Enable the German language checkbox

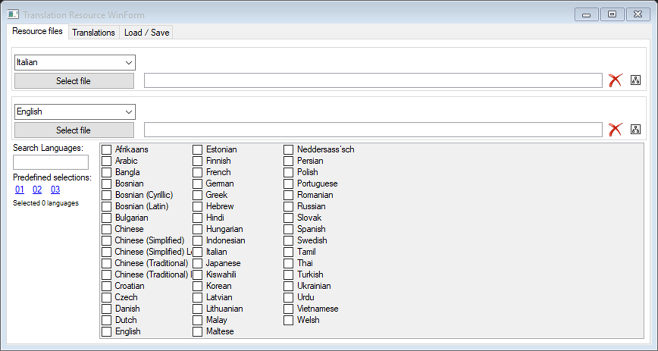(197, 184)
